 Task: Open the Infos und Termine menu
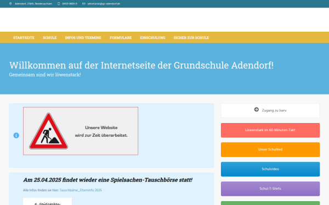tap(83, 38)
